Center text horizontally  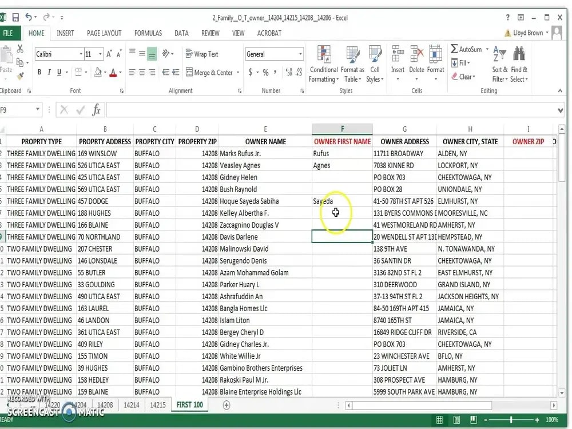[142, 72]
